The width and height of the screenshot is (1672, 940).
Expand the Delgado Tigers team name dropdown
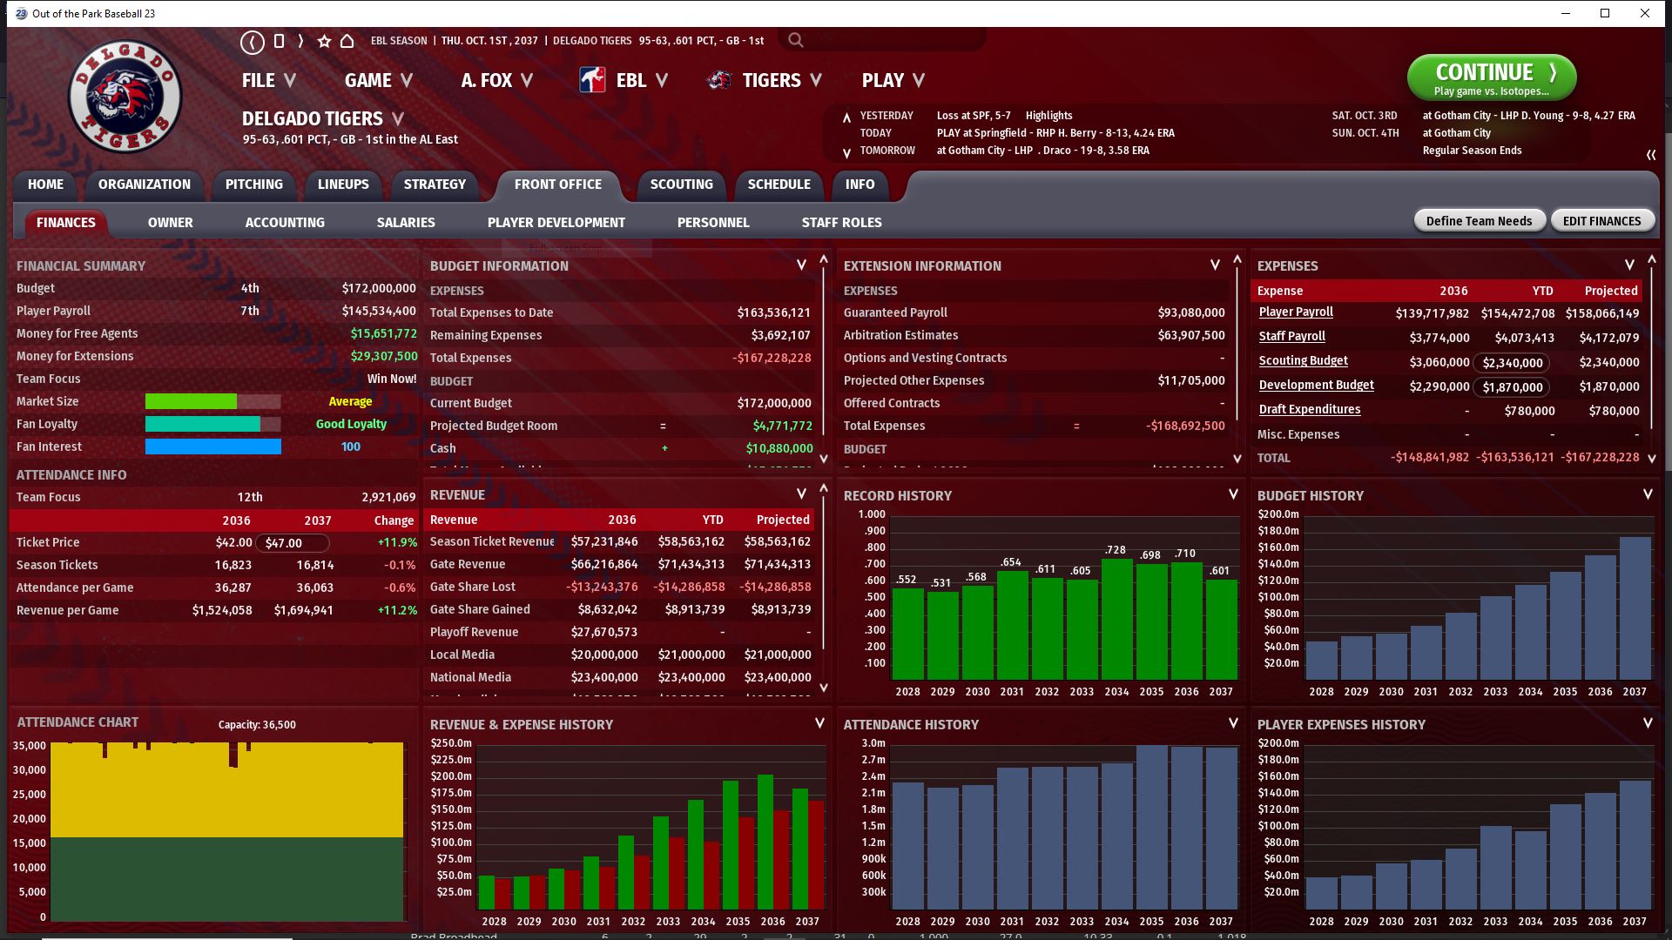pyautogui.click(x=398, y=118)
